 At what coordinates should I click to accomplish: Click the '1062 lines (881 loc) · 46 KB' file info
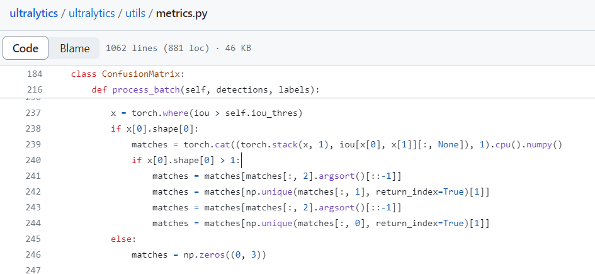coord(178,49)
